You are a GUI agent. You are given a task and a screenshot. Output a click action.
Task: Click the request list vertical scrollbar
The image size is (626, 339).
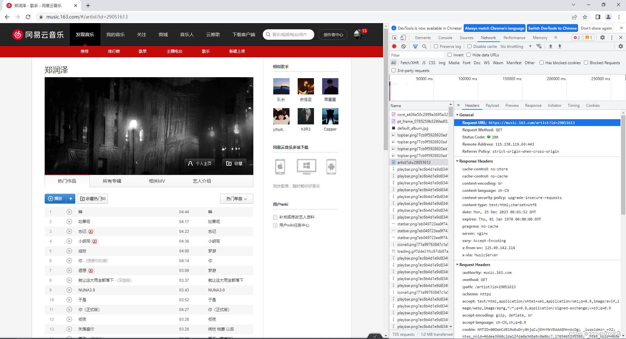(451, 215)
